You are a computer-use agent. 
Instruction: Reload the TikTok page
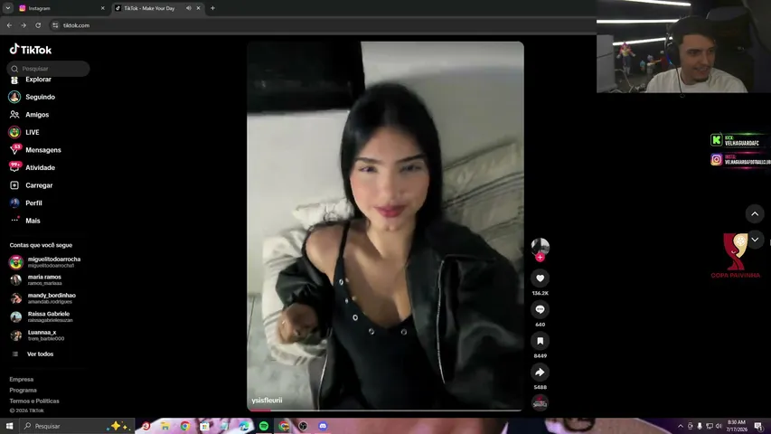(x=38, y=25)
